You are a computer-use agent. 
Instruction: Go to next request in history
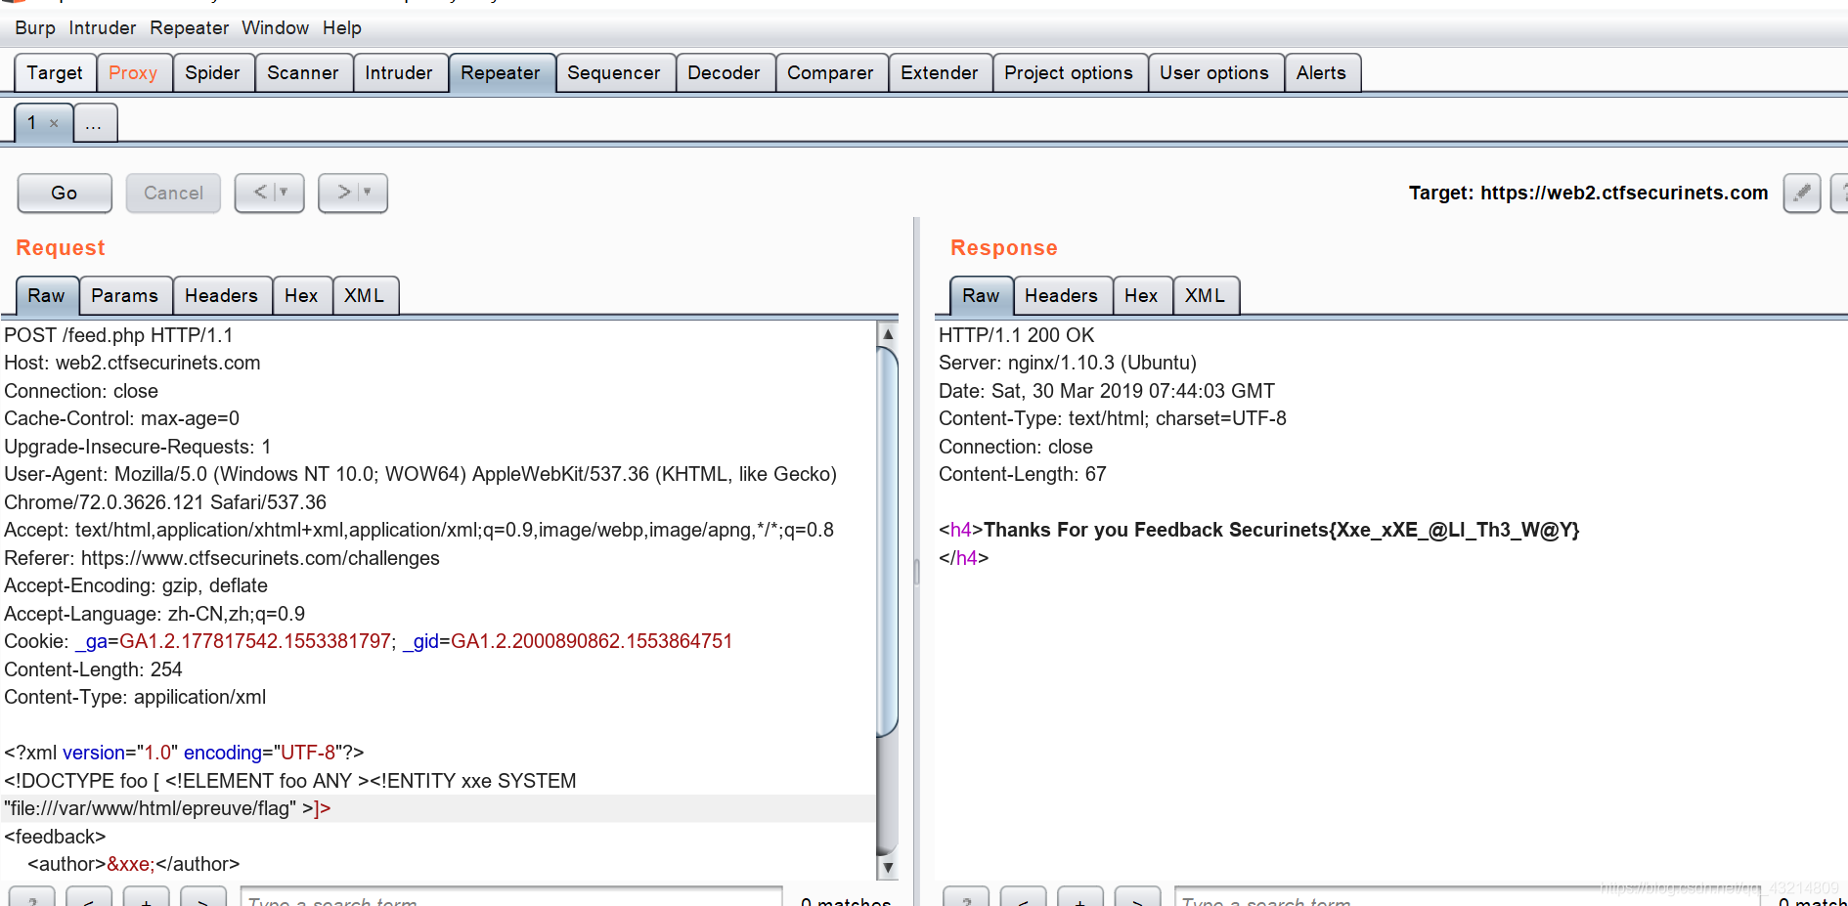[x=343, y=193]
